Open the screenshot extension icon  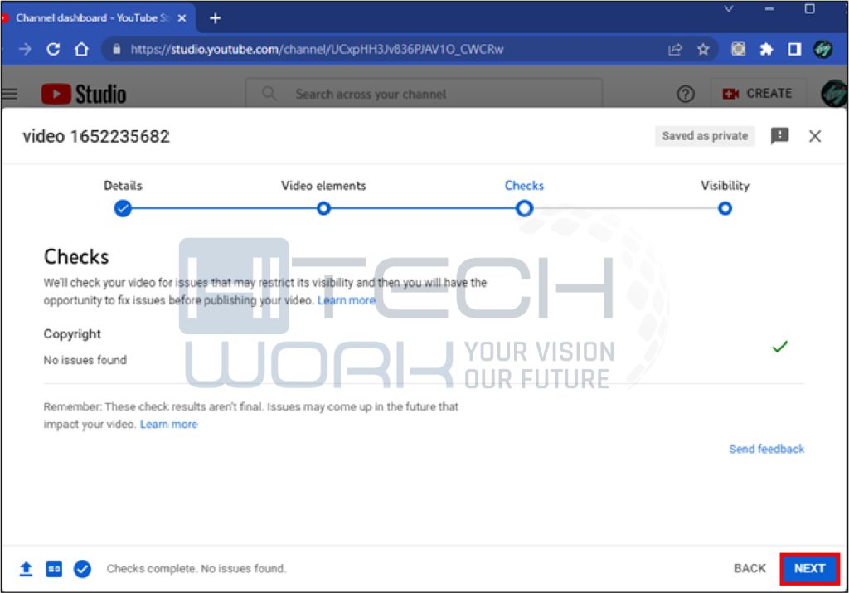(x=738, y=50)
